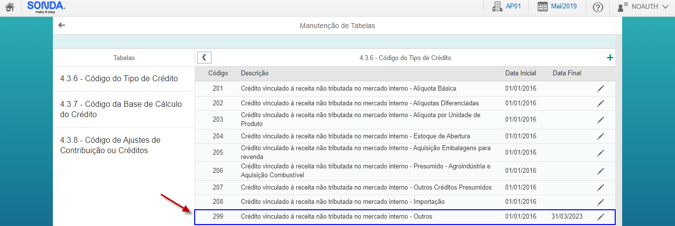The width and height of the screenshot is (675, 226).
Task: Open the help question mark icon
Action: pyautogui.click(x=598, y=7)
